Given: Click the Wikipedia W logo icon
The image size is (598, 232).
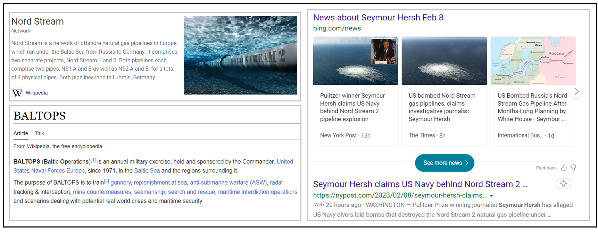Looking at the screenshot, I should 17,93.
